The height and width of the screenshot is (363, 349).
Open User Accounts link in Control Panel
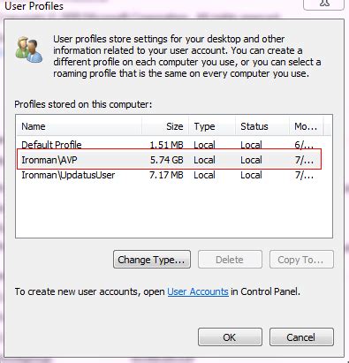point(198,291)
